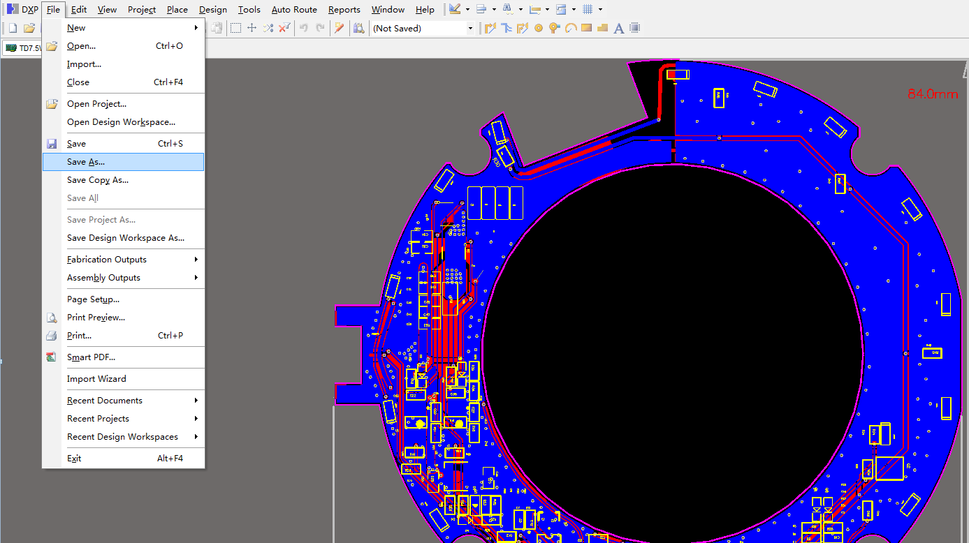The width and height of the screenshot is (969, 543).
Task: Clear the current filter with the X icon
Action: (x=284, y=27)
